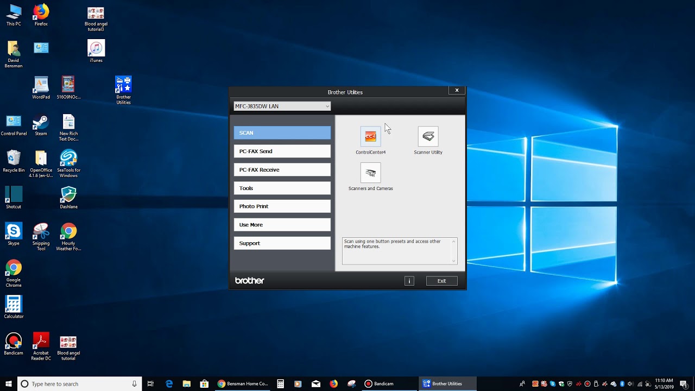This screenshot has height=391, width=695.
Task: Select Hourly Weather Forecast Chrome shortcut
Action: [68, 237]
